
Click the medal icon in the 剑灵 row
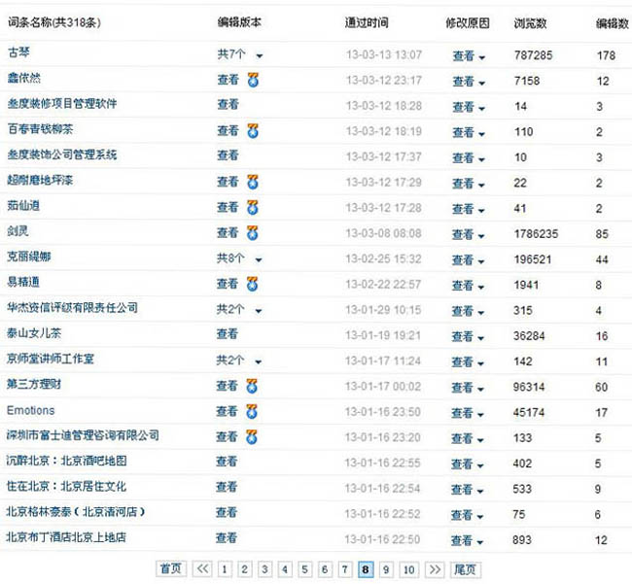pyautogui.click(x=253, y=232)
